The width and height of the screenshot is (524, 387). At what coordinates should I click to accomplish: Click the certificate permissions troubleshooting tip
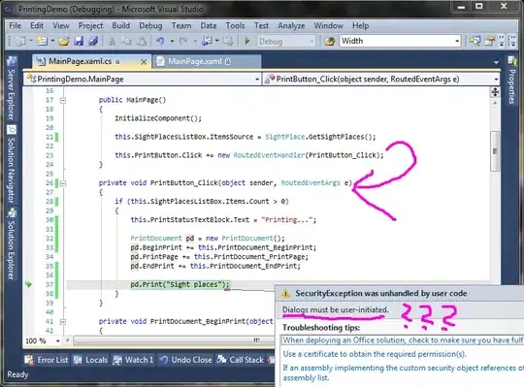click(x=375, y=354)
